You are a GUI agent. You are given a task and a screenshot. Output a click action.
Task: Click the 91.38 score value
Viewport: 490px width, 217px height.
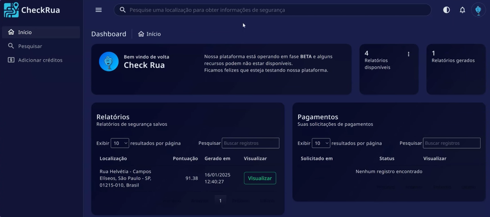(x=192, y=178)
